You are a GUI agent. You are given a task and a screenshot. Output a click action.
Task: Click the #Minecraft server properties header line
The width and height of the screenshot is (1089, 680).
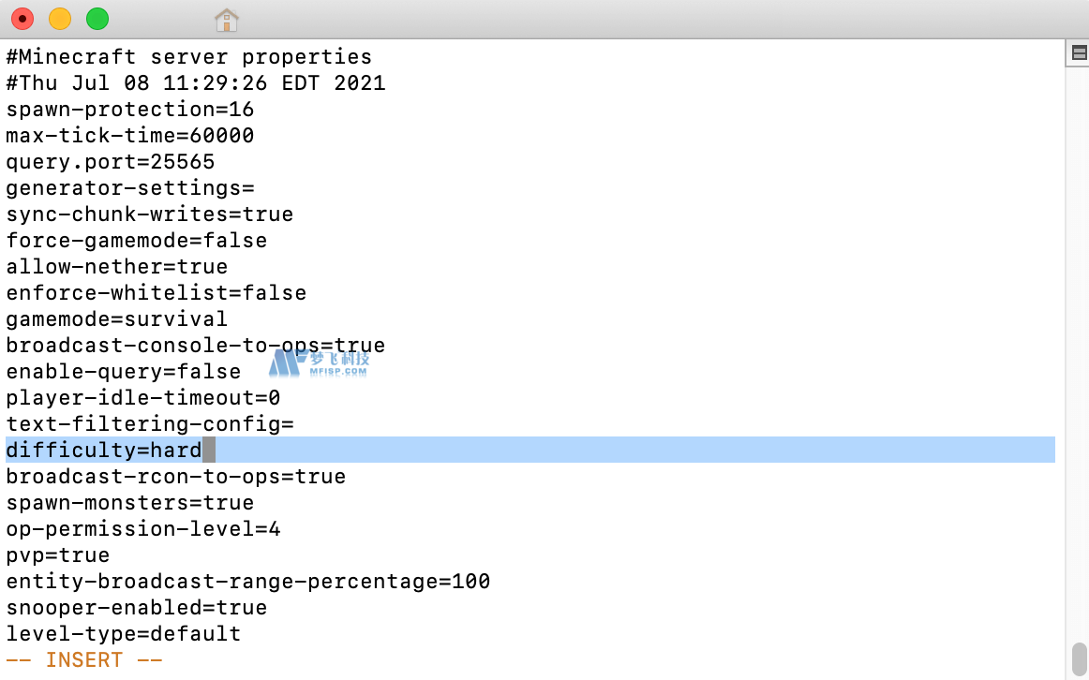pyautogui.click(x=189, y=57)
